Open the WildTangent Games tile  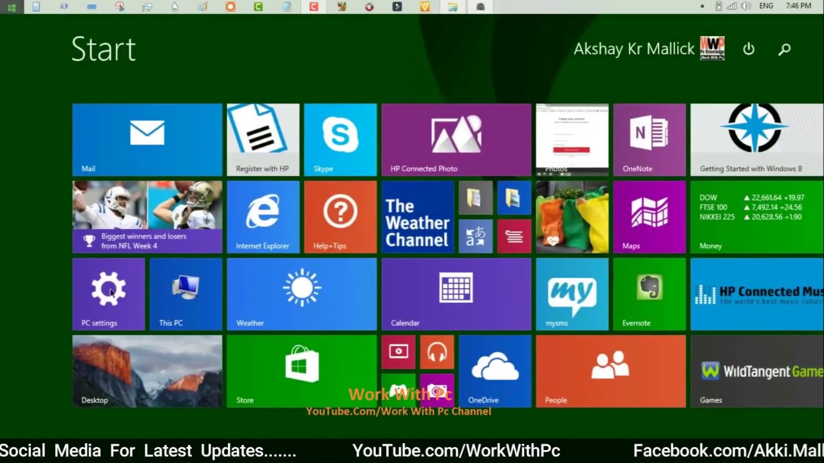(x=757, y=371)
